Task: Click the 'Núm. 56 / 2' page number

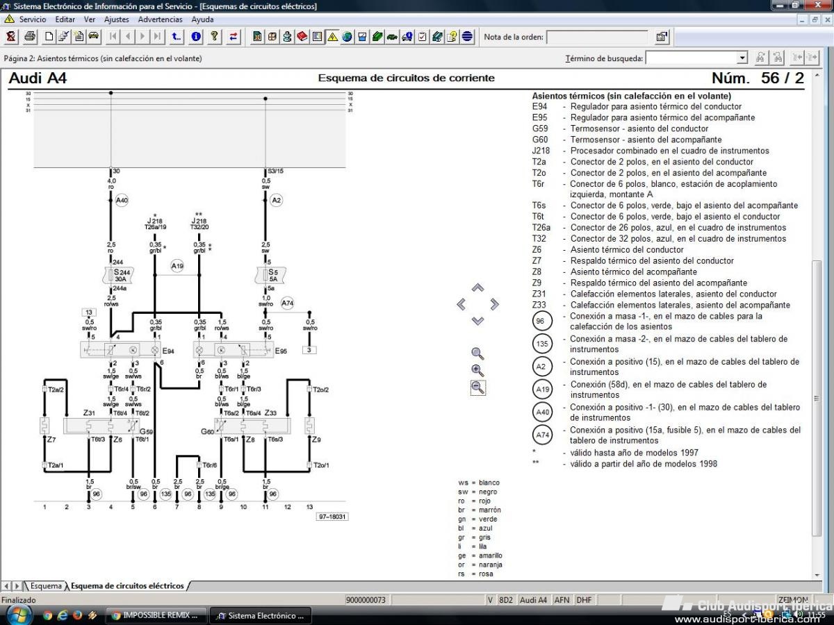Action: point(758,78)
